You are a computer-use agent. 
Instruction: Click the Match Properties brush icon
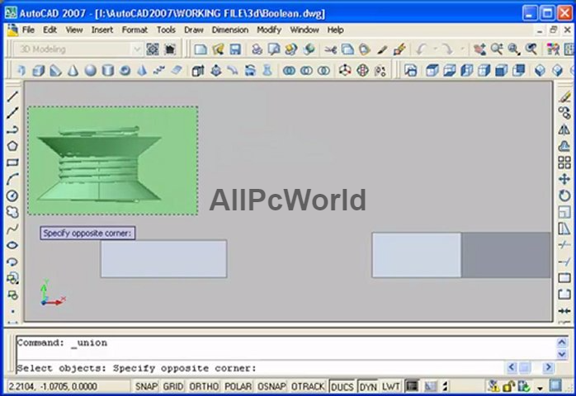coord(399,49)
